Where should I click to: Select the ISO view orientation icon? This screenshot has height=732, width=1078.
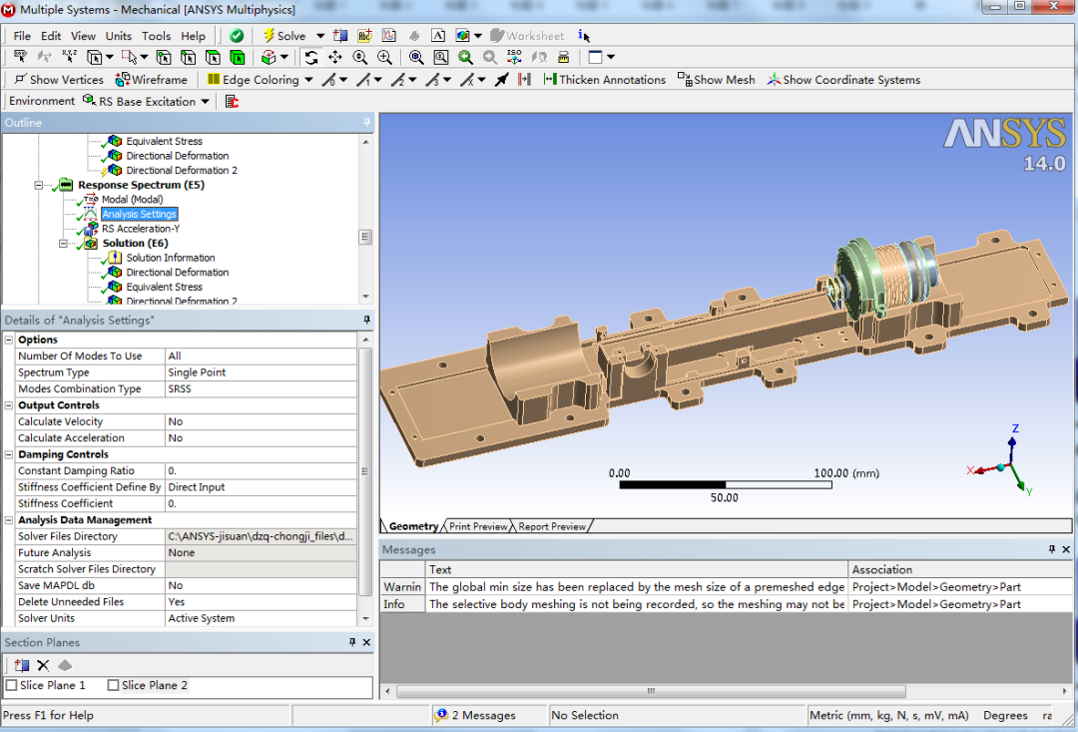tap(512, 57)
